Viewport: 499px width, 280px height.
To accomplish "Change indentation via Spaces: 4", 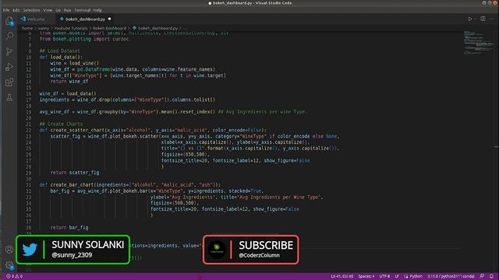I will 366,277.
